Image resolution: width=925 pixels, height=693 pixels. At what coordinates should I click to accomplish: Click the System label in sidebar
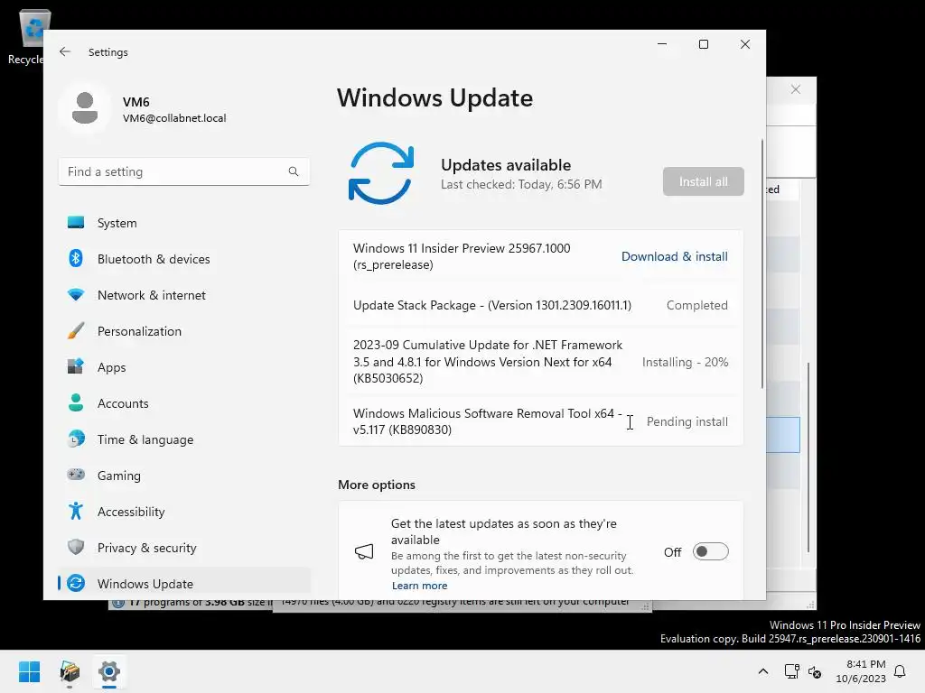(x=117, y=223)
